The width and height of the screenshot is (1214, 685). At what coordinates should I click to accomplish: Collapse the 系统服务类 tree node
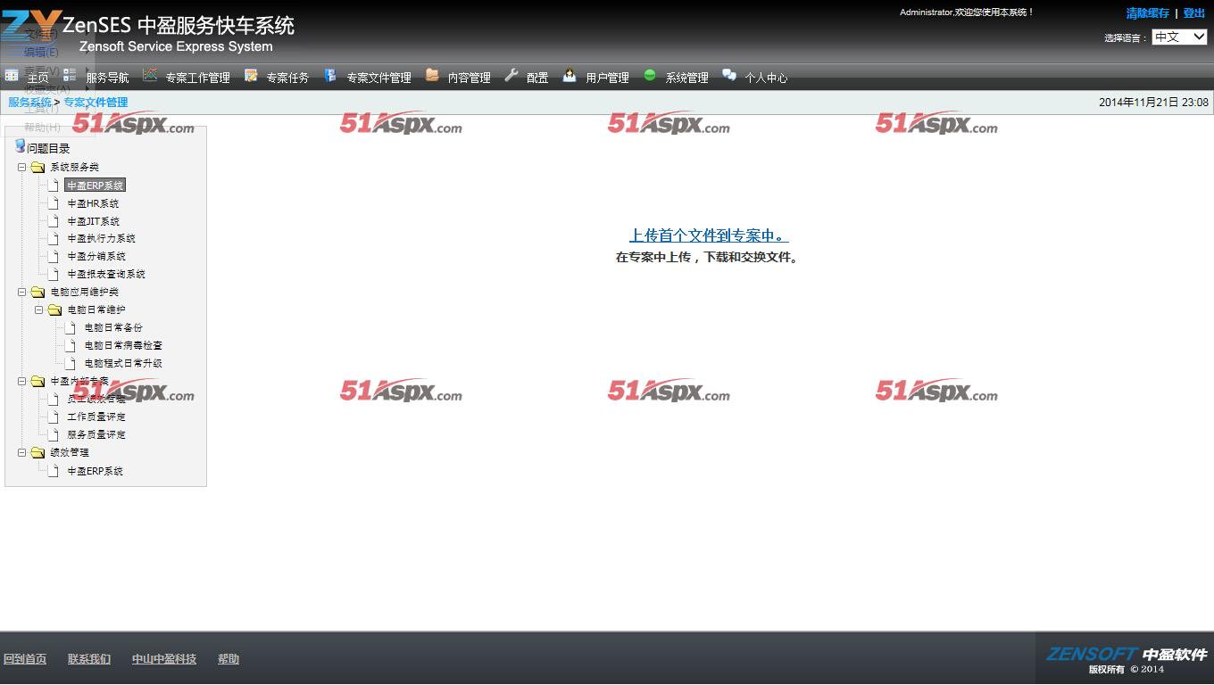22,167
